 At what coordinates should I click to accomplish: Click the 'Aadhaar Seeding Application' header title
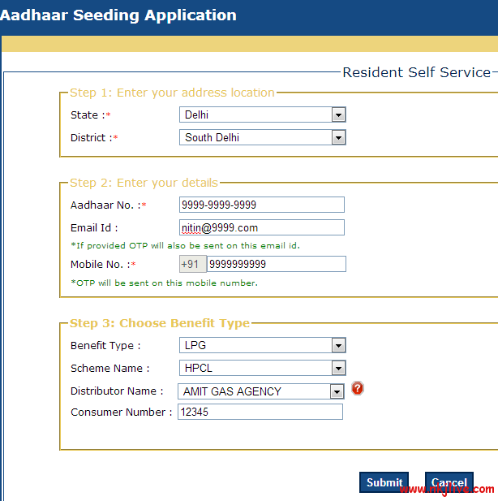118,15
